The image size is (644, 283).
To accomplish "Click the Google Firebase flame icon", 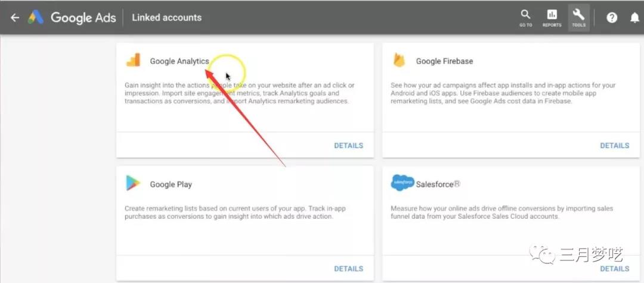I will (399, 60).
